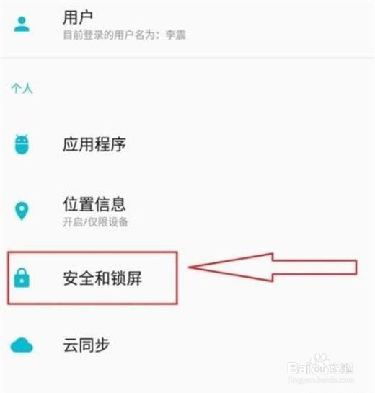This screenshot has height=393, width=375.
Task: Click the Baidu 经验 watermark text
Action: [341, 368]
